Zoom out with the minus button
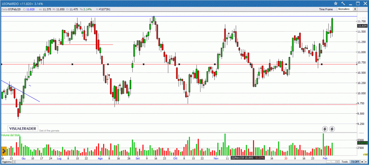The height and width of the screenshot is (165, 369). tap(366, 162)
